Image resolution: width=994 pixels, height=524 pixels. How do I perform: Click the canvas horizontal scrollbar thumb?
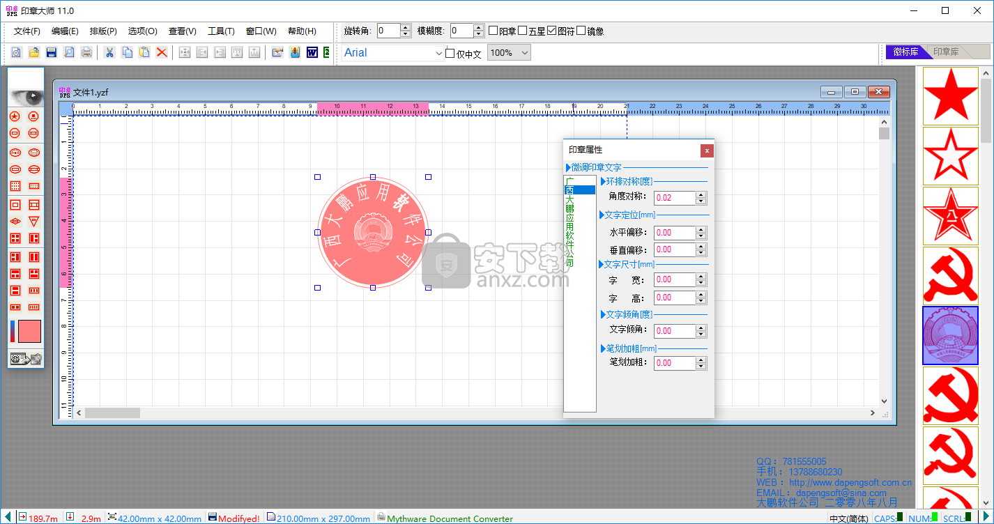(112, 413)
